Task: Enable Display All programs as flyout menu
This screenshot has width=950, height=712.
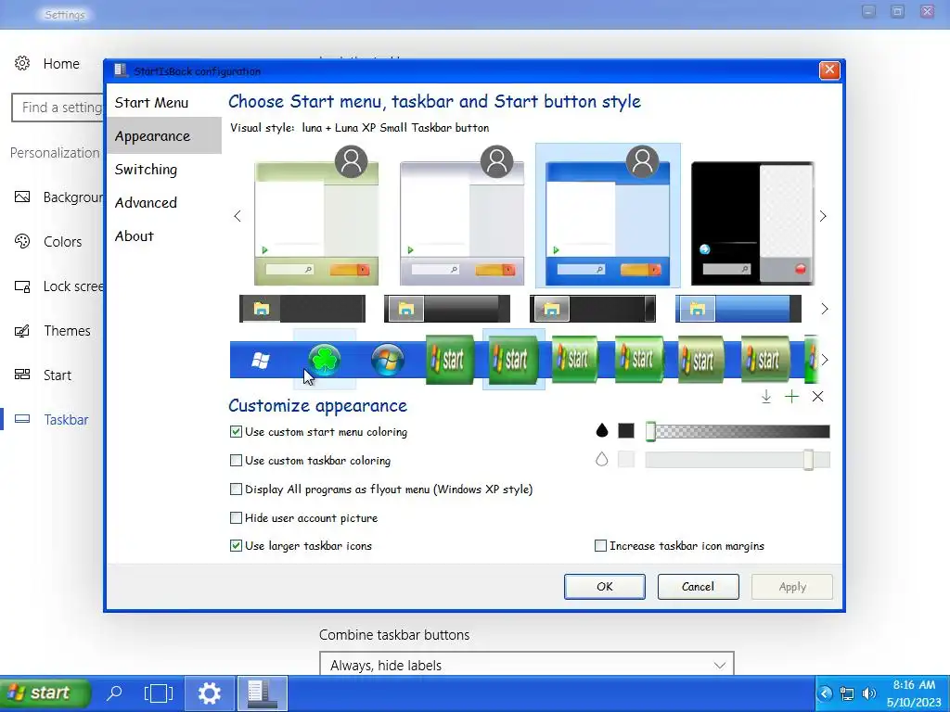Action: (x=237, y=489)
